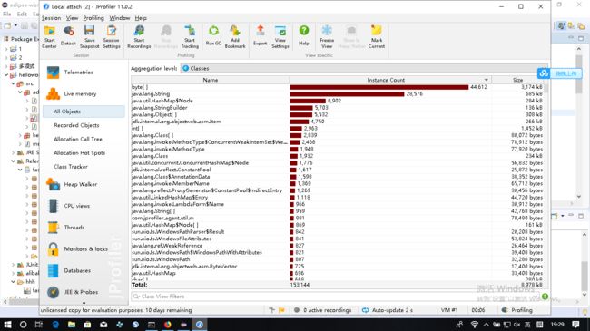
Task: Open the Window menu
Action: click(119, 18)
